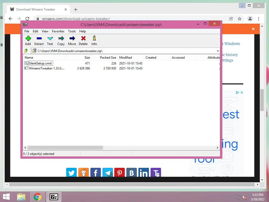269x202 pixels.
Task: Sort by Created column header
Action: point(157,58)
